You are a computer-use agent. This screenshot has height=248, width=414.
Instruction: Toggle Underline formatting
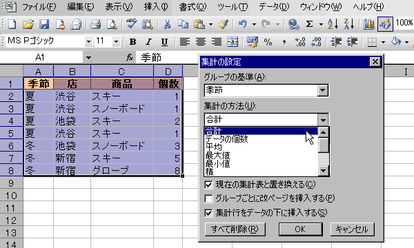[164, 41]
